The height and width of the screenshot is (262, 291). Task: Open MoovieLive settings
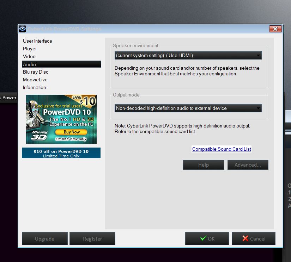point(35,80)
